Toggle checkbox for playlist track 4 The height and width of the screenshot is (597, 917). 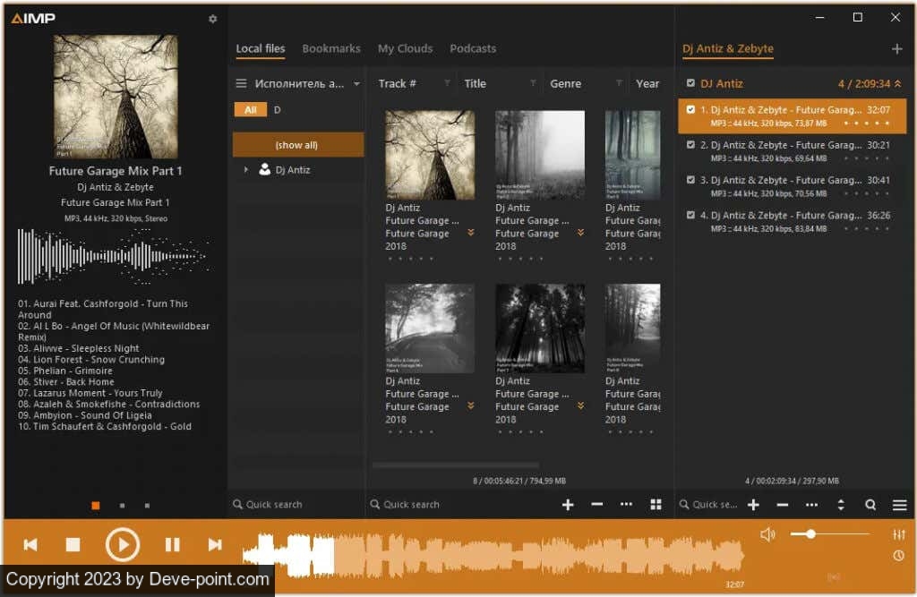[x=690, y=215]
